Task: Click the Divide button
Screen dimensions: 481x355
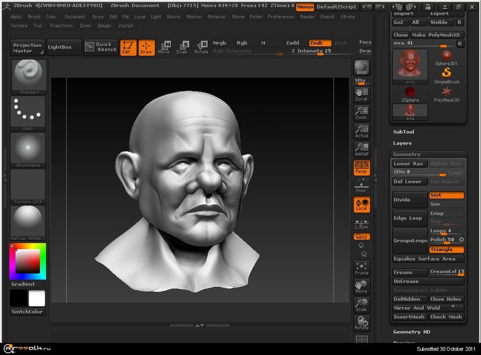Action: click(x=410, y=200)
